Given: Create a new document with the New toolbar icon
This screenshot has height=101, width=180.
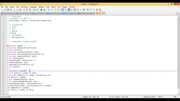Looking at the screenshot, I should pos(2,10).
